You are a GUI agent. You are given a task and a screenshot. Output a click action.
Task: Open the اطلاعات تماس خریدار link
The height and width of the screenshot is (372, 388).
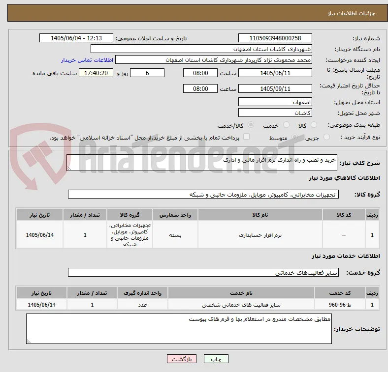click(87, 60)
